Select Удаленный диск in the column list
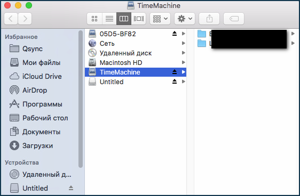Viewport: 300px width, 196px height. [x=136, y=53]
